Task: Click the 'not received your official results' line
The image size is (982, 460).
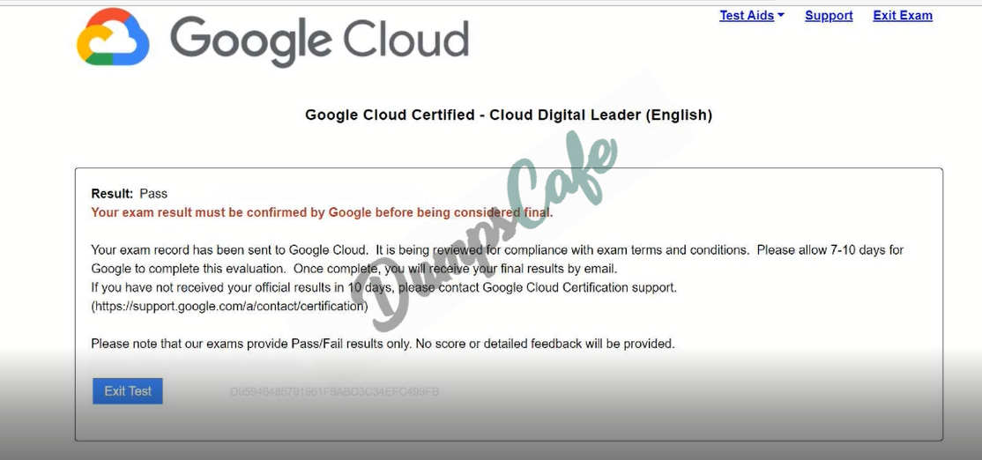Action: click(384, 288)
